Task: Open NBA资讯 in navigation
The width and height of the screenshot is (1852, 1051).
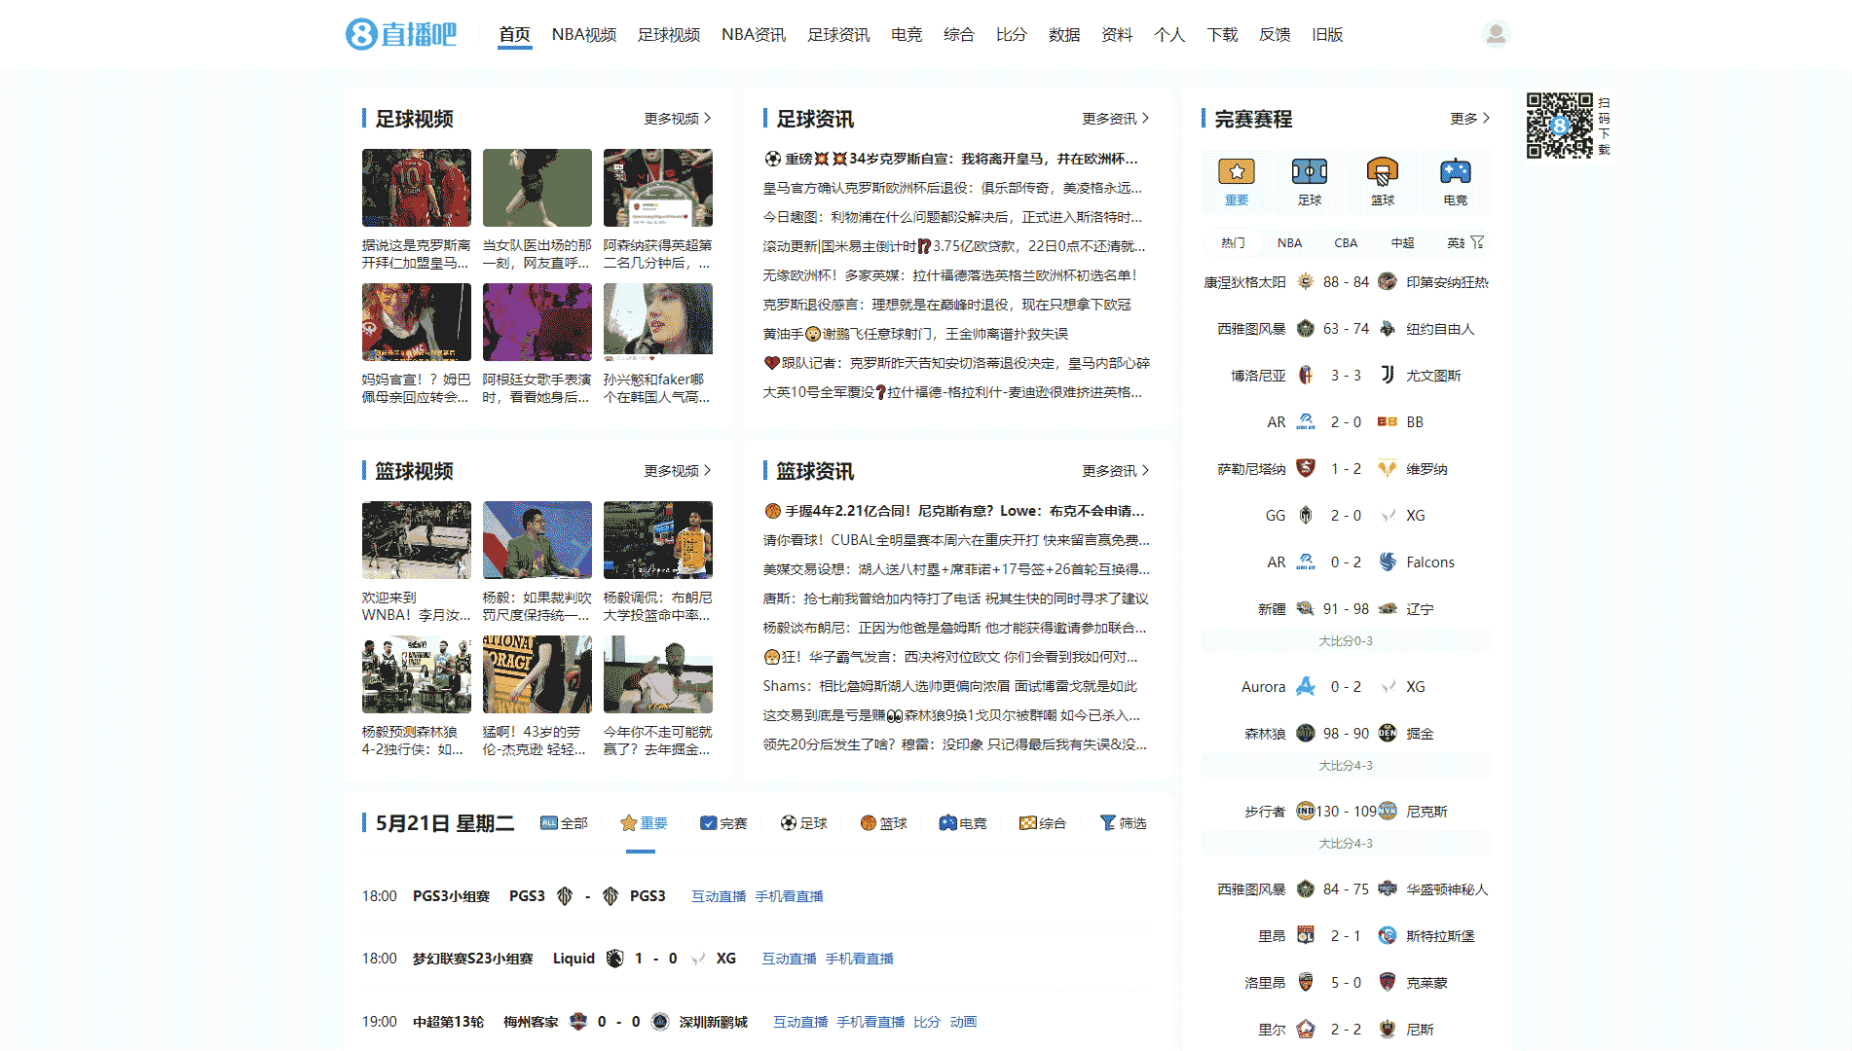Action: coord(754,35)
